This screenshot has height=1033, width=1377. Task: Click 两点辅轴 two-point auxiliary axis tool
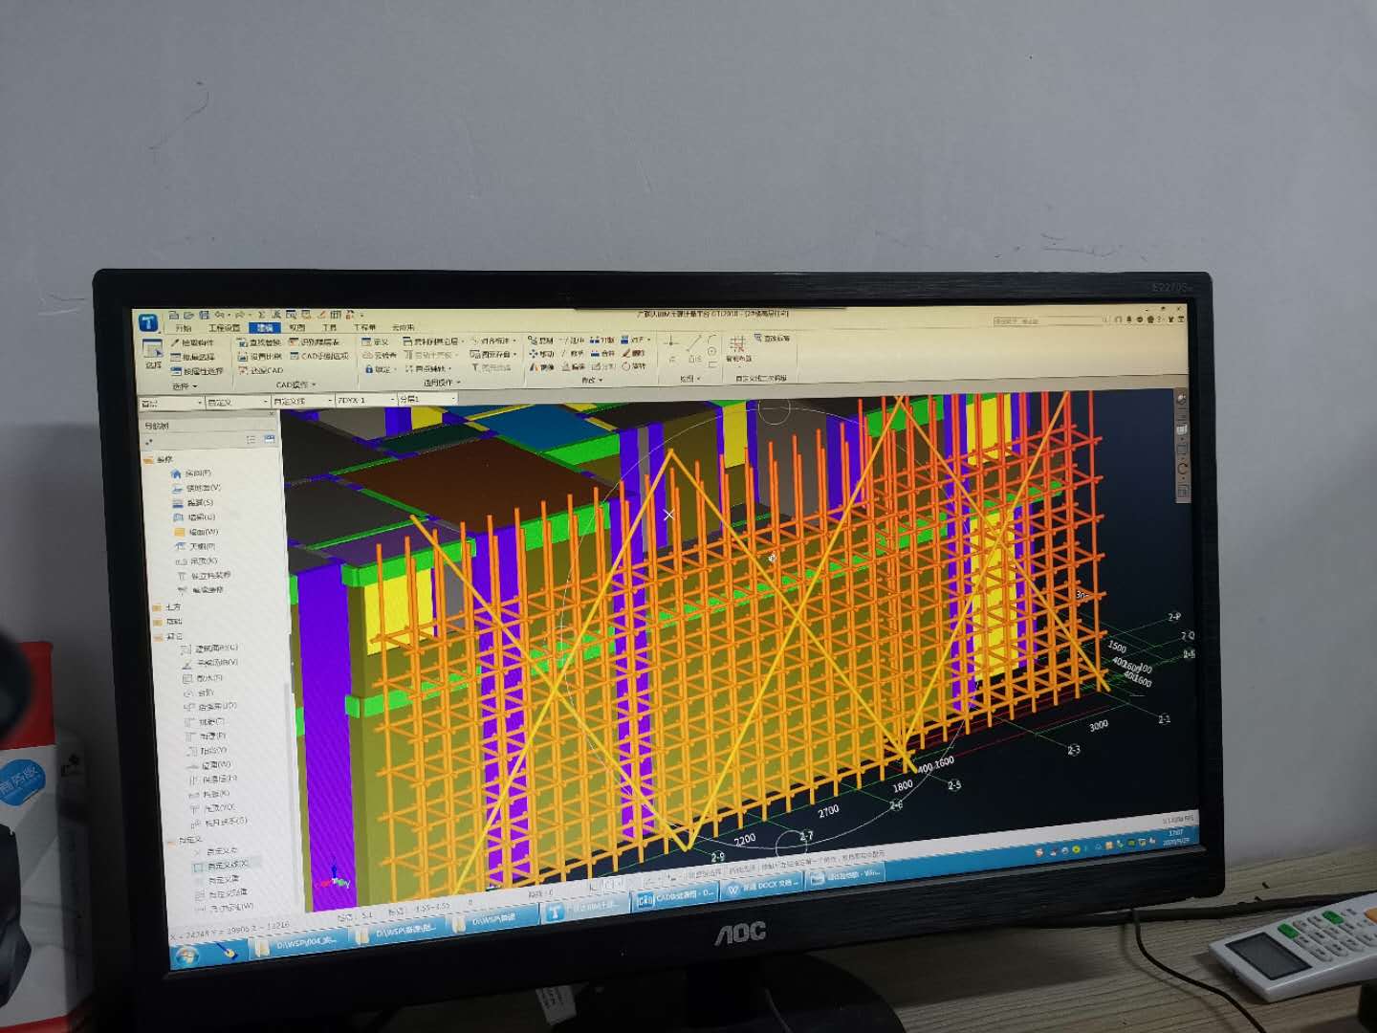(x=426, y=369)
